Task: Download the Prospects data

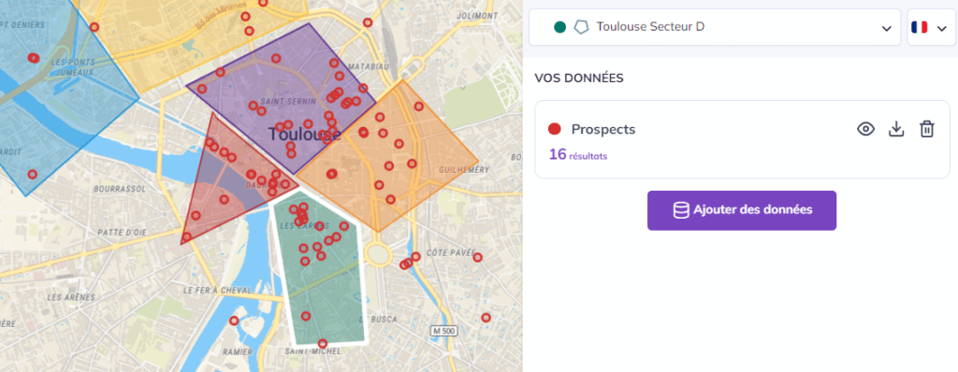Action: (x=896, y=129)
